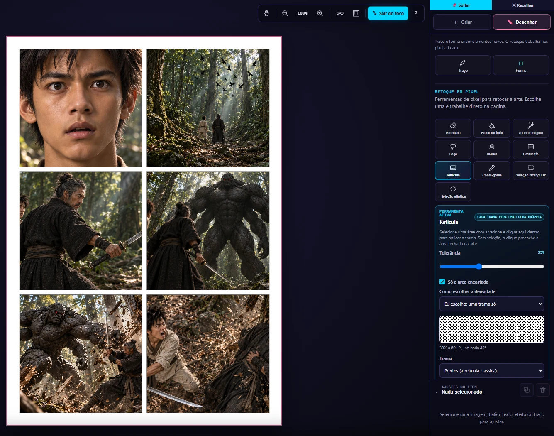This screenshot has width=554, height=436.
Task: Select the Borracha eraser tool
Action: pyautogui.click(x=453, y=128)
